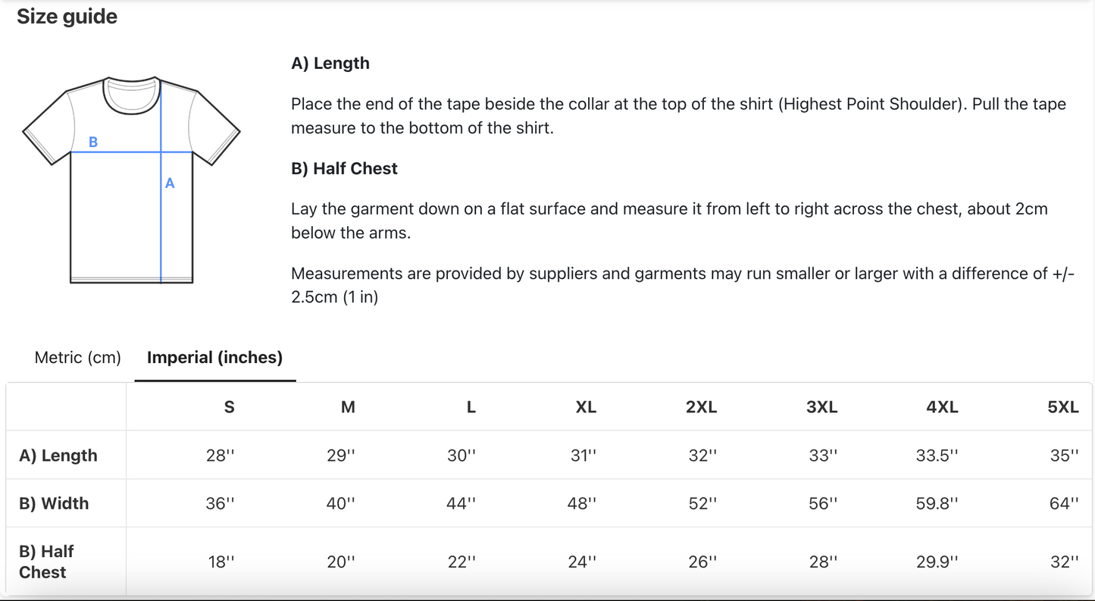Image resolution: width=1095 pixels, height=601 pixels.
Task: Click the blue letter B on the diagram
Action: pos(93,142)
